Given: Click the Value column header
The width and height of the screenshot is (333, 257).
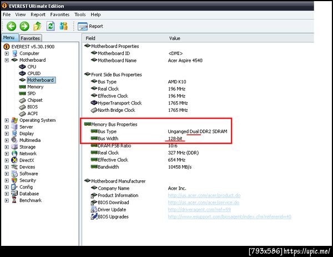Looking at the screenshot, I should point(175,38).
